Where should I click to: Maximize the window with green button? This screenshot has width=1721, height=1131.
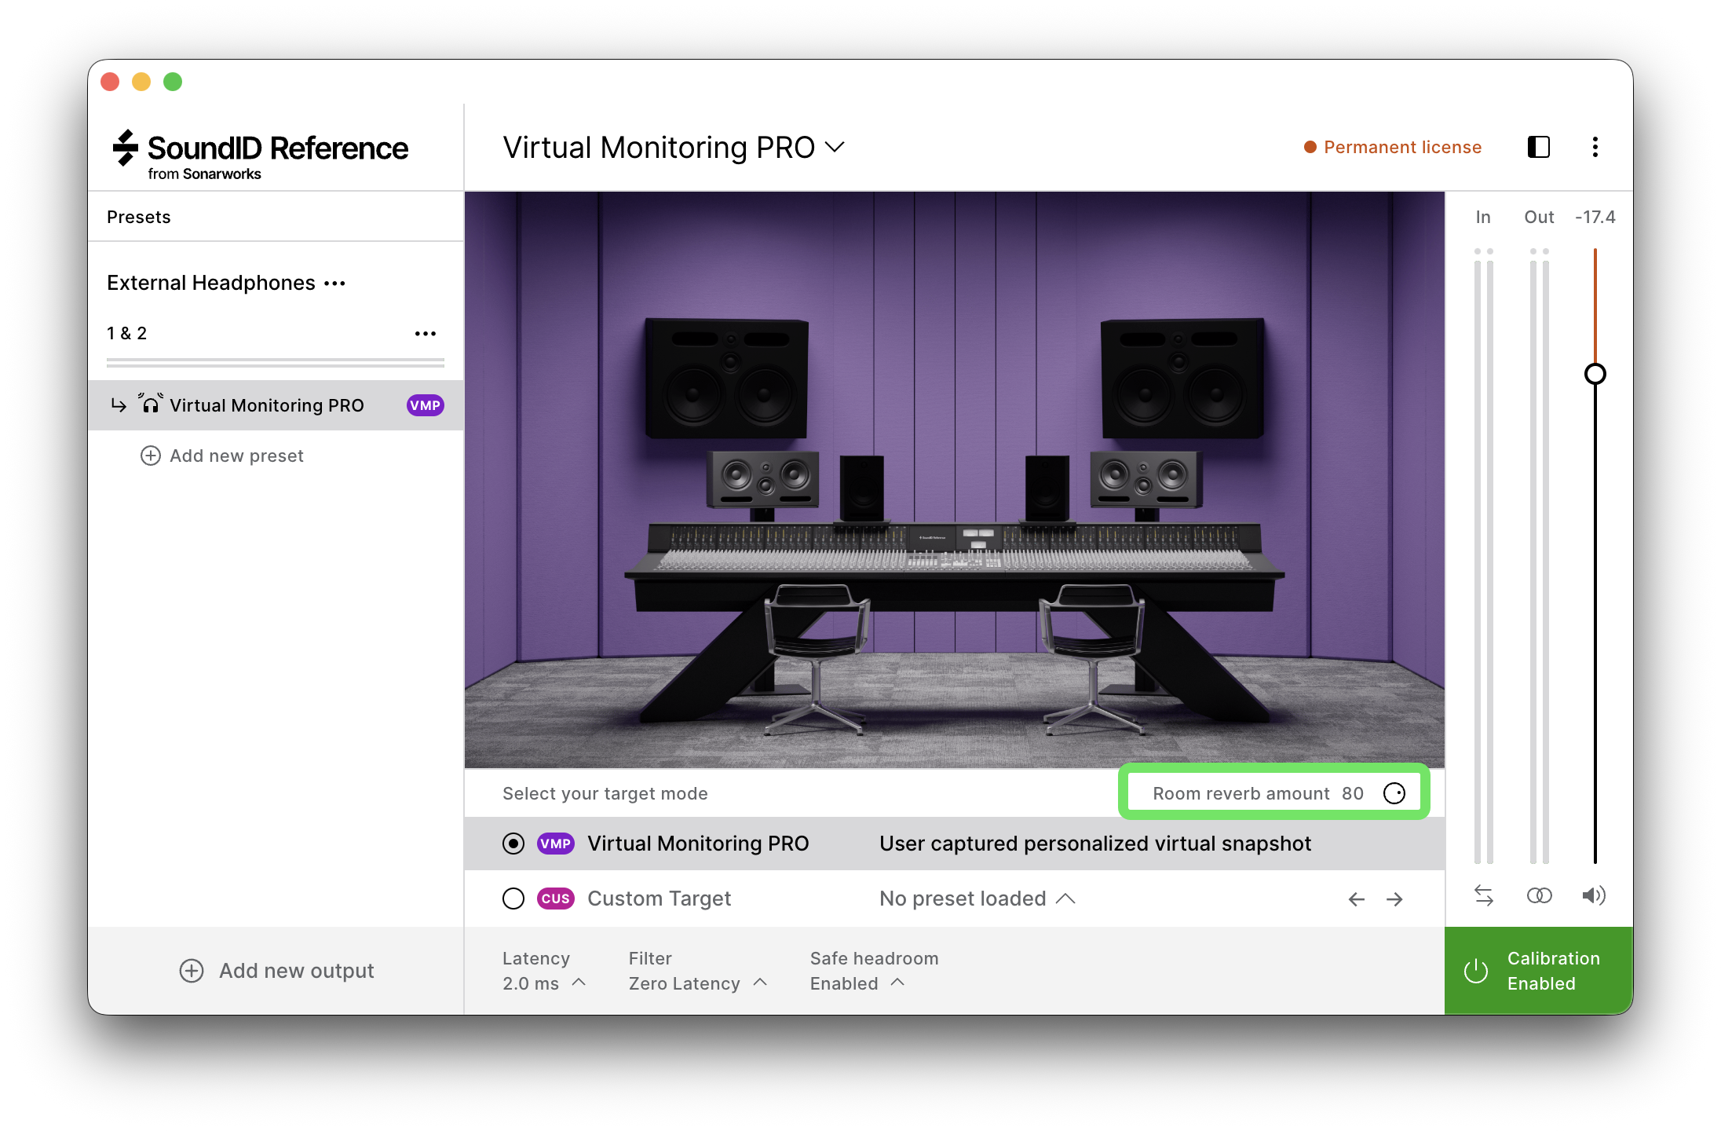pyautogui.click(x=173, y=82)
